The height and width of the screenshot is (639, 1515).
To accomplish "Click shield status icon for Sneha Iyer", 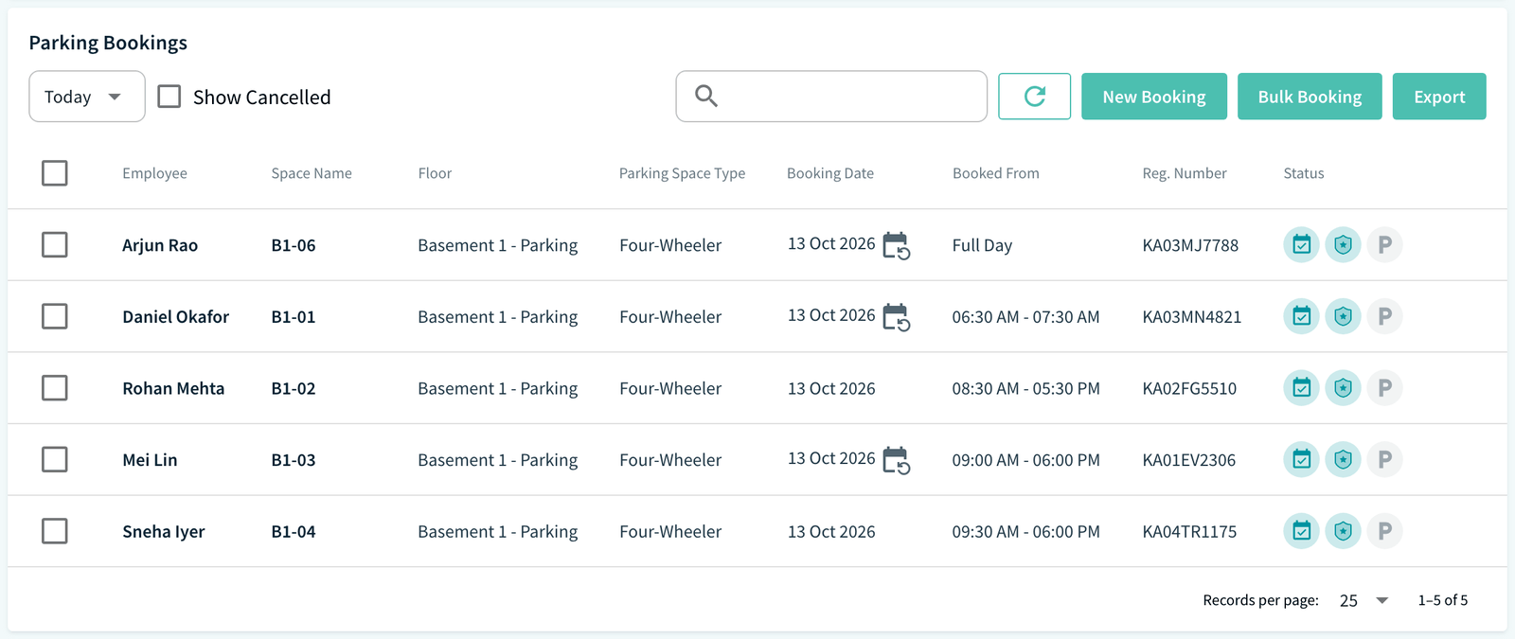I will point(1343,531).
